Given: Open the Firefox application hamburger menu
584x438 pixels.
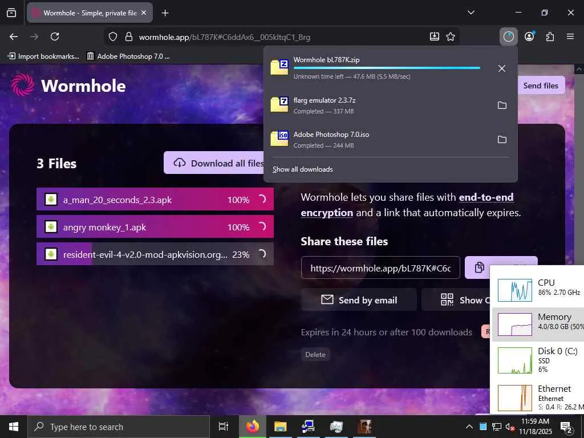Looking at the screenshot, I should pos(570,36).
